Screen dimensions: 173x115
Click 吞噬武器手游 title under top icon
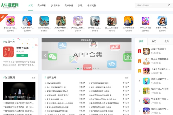coord(10,28)
